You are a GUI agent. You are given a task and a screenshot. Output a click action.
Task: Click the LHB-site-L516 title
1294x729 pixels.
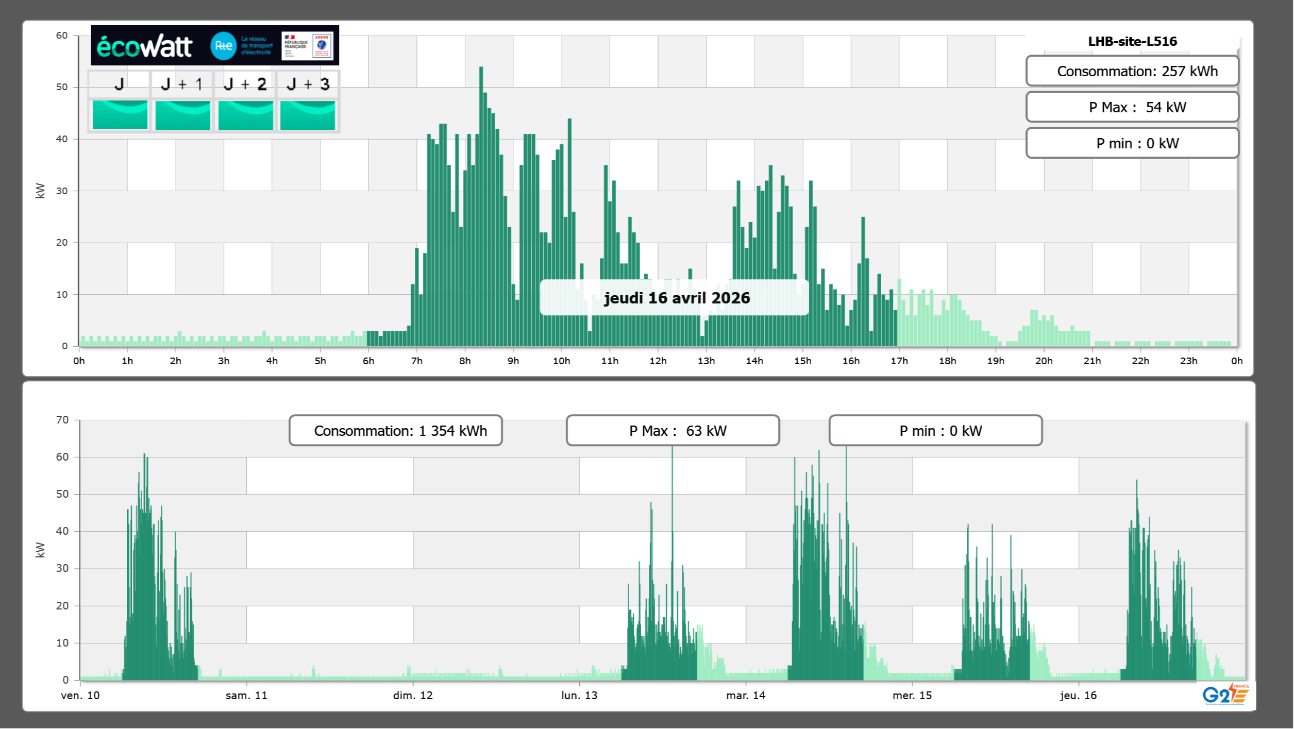pyautogui.click(x=1132, y=41)
